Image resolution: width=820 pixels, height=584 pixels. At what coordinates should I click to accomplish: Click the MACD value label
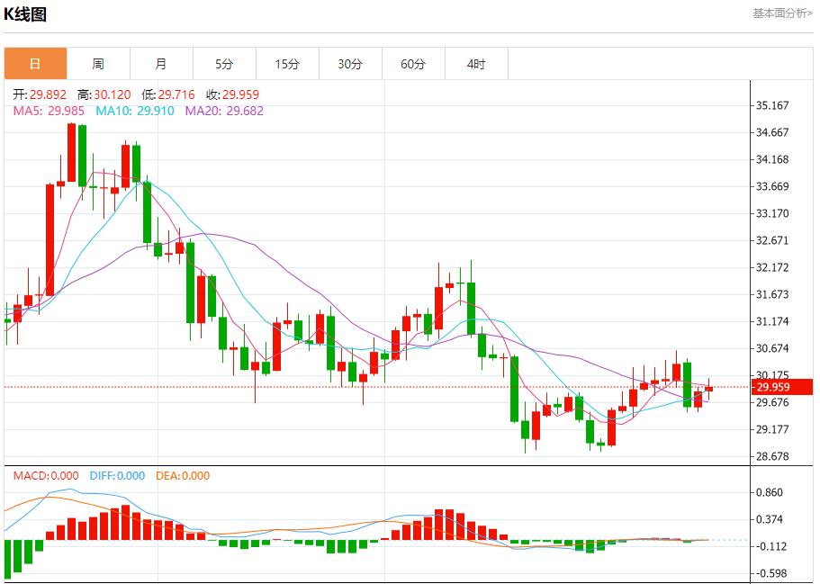(46, 476)
